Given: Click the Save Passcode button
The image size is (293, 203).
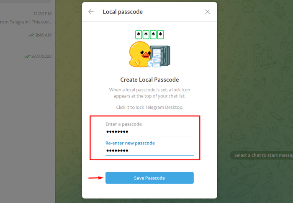Looking at the screenshot, I should (x=149, y=178).
